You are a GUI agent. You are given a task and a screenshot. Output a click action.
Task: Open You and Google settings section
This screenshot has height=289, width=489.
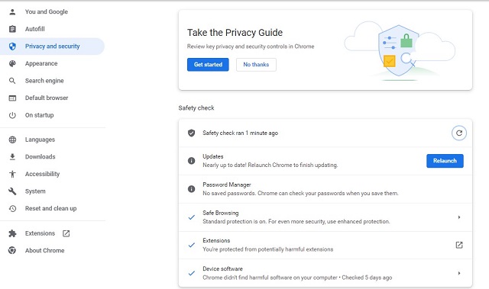click(x=47, y=12)
